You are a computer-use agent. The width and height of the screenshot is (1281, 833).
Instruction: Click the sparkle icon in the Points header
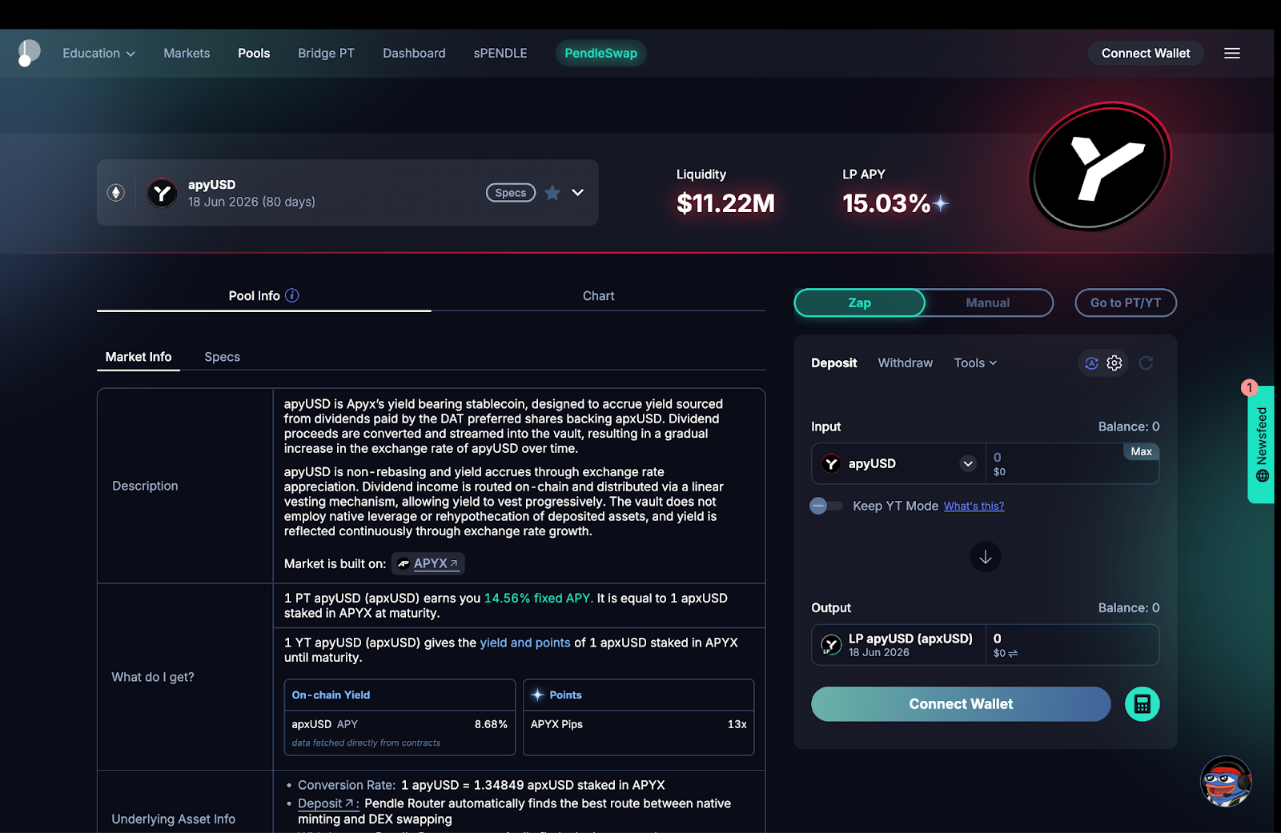tap(538, 695)
